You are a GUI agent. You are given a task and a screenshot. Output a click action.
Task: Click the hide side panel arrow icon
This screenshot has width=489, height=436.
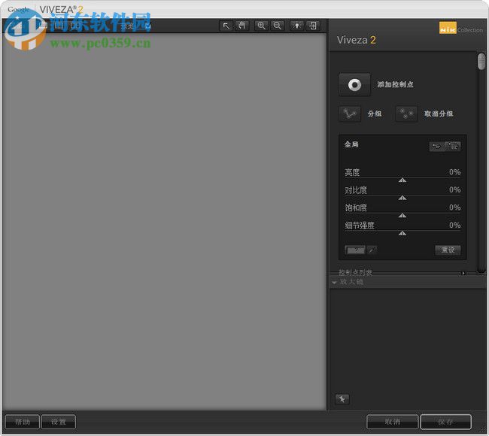tap(312, 26)
